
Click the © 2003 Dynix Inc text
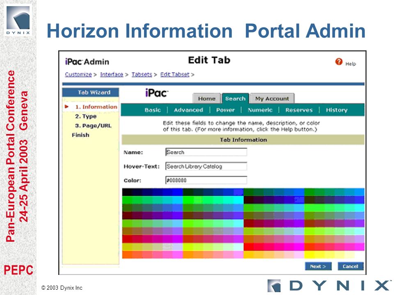62,288
